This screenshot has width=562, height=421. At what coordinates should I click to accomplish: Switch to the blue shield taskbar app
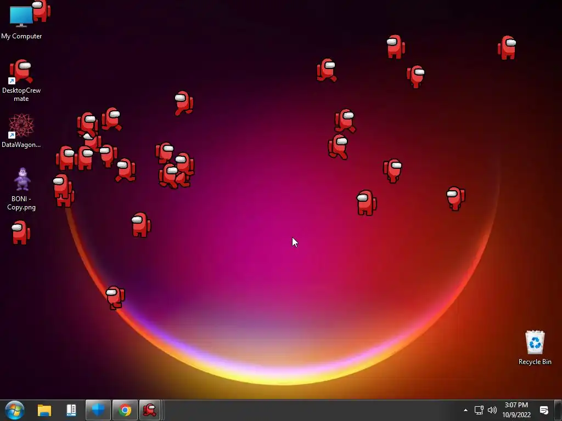click(x=98, y=410)
